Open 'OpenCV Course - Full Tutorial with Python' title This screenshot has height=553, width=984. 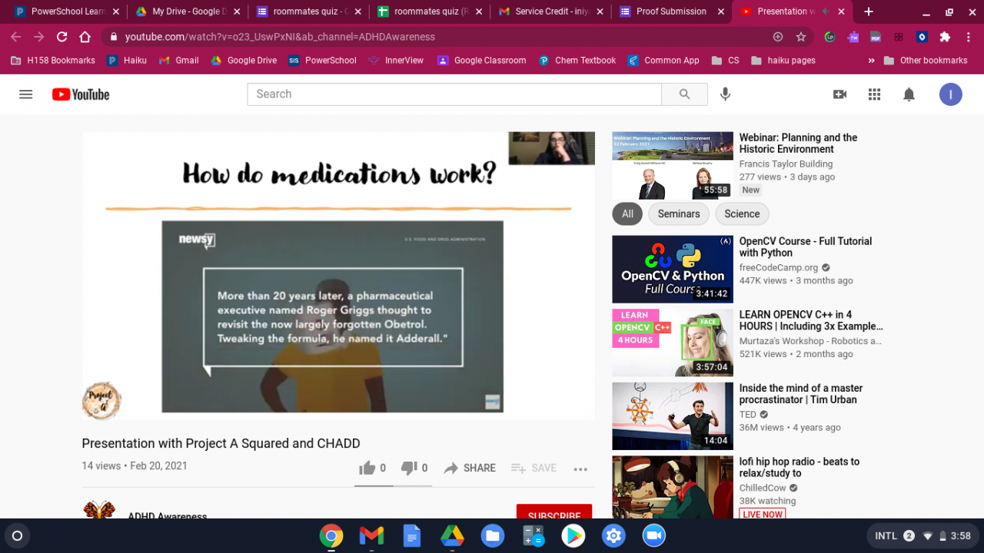806,247
